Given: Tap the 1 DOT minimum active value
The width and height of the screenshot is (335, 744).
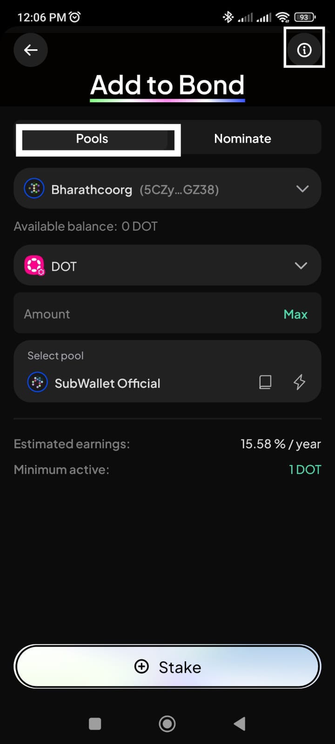Looking at the screenshot, I should (305, 470).
